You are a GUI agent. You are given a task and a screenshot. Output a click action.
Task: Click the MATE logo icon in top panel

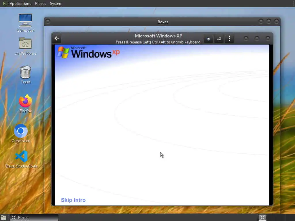5,3
